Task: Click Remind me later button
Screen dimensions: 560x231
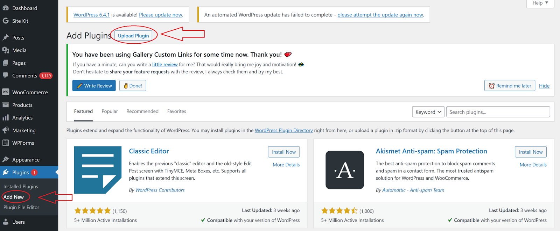Action: pos(510,86)
